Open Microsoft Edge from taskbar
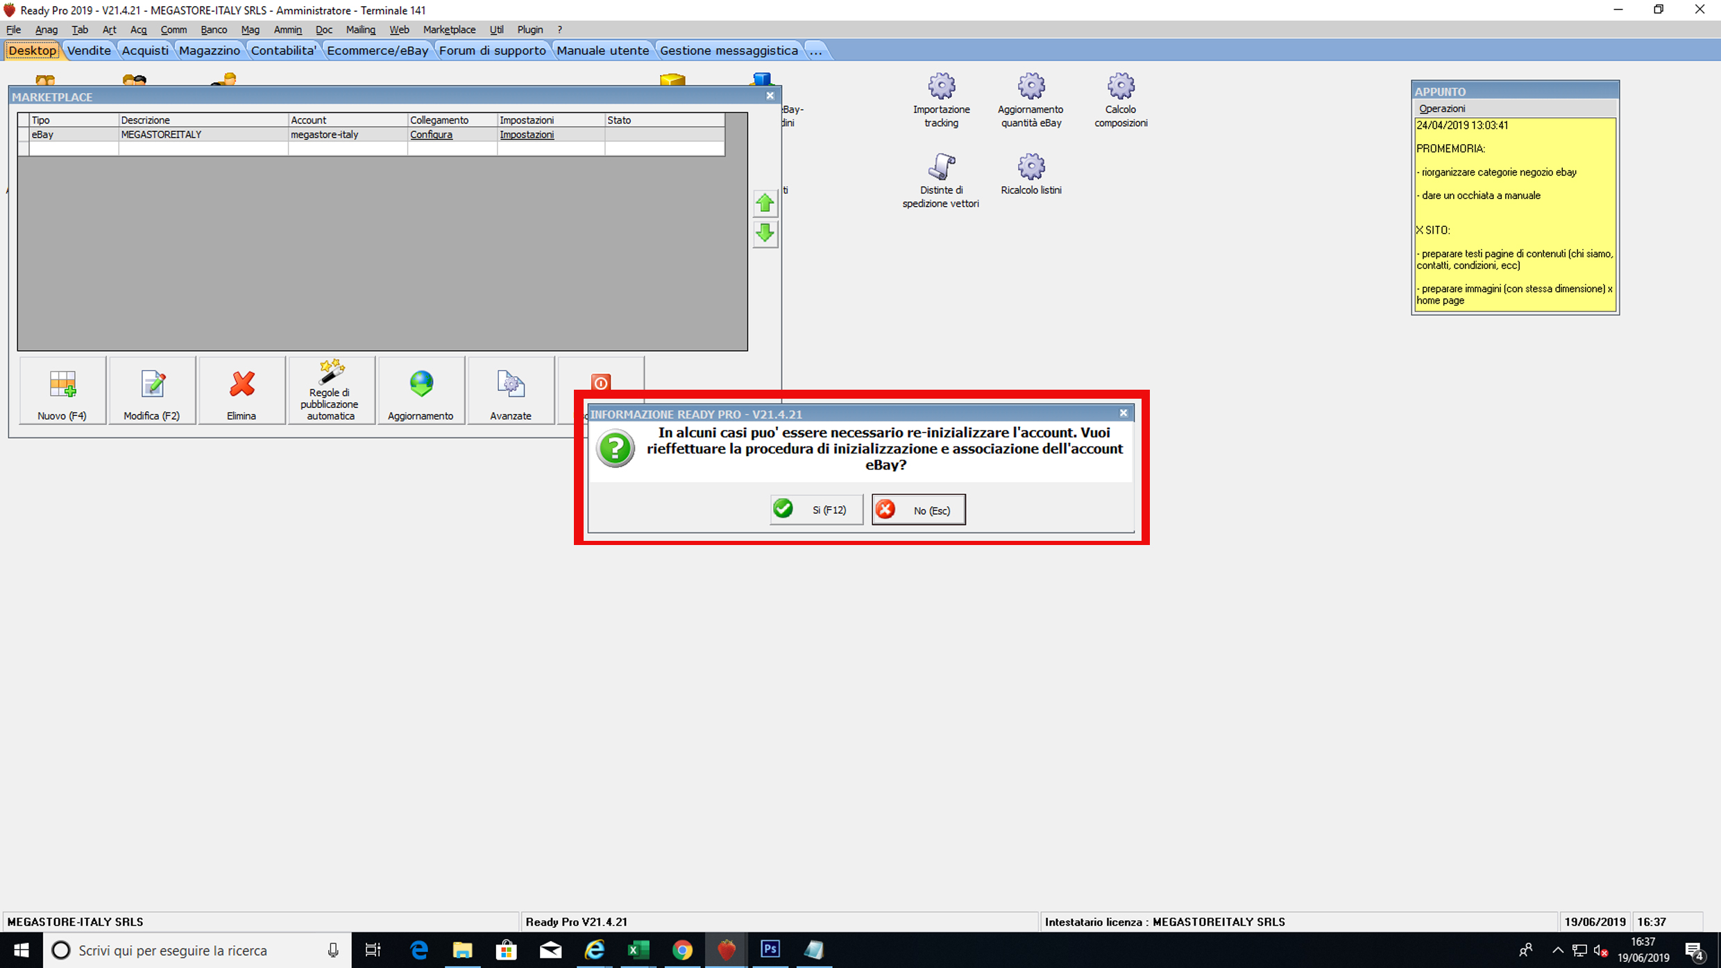Viewport: 1721px width, 968px height. point(419,950)
